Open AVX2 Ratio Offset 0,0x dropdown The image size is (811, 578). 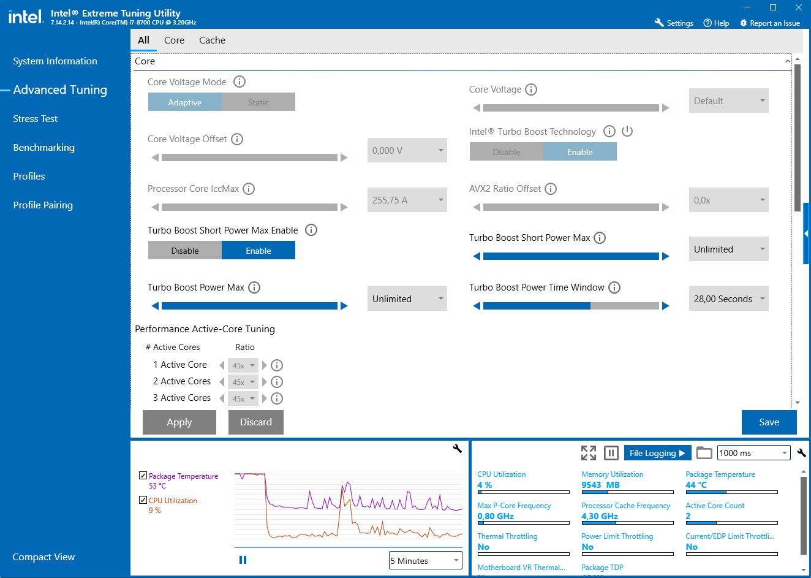click(x=729, y=200)
